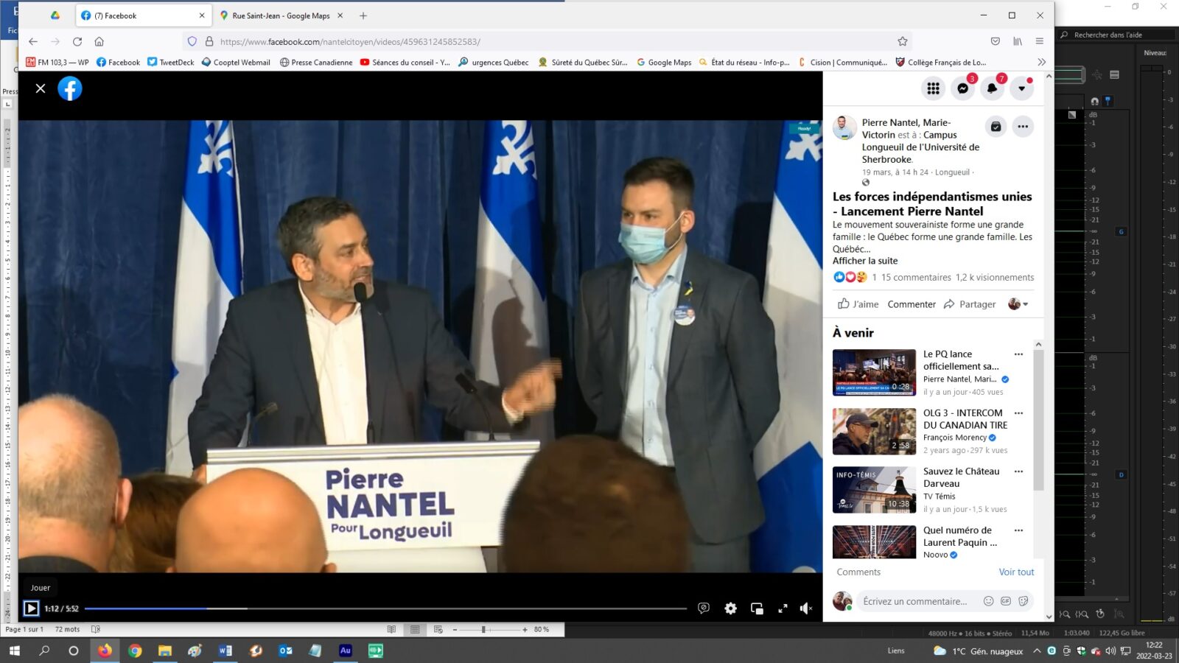Open the post's three-dot options menu
Viewport: 1179px width, 663px height.
point(1023,127)
